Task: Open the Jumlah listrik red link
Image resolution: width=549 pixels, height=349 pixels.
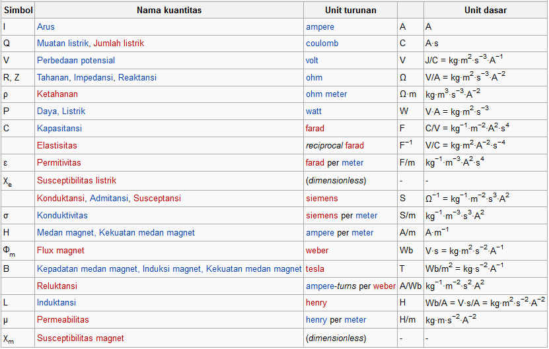Action: [x=118, y=44]
